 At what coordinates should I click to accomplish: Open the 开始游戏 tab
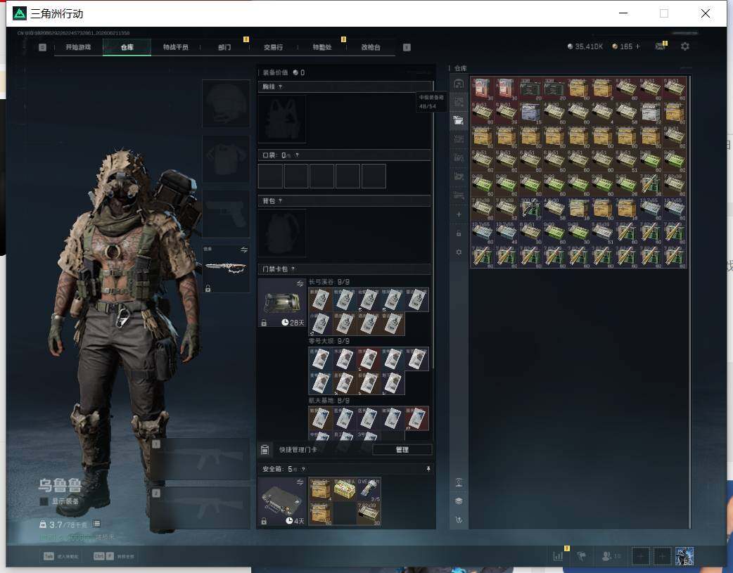pyautogui.click(x=78, y=47)
